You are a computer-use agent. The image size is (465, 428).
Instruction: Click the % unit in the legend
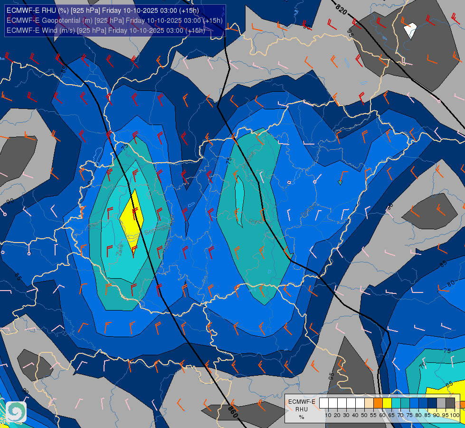302,417
